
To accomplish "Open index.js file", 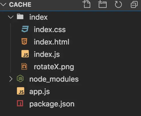I will pos(47,54).
